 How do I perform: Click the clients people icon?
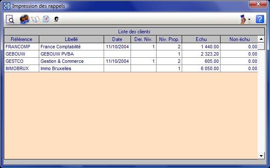(24, 19)
